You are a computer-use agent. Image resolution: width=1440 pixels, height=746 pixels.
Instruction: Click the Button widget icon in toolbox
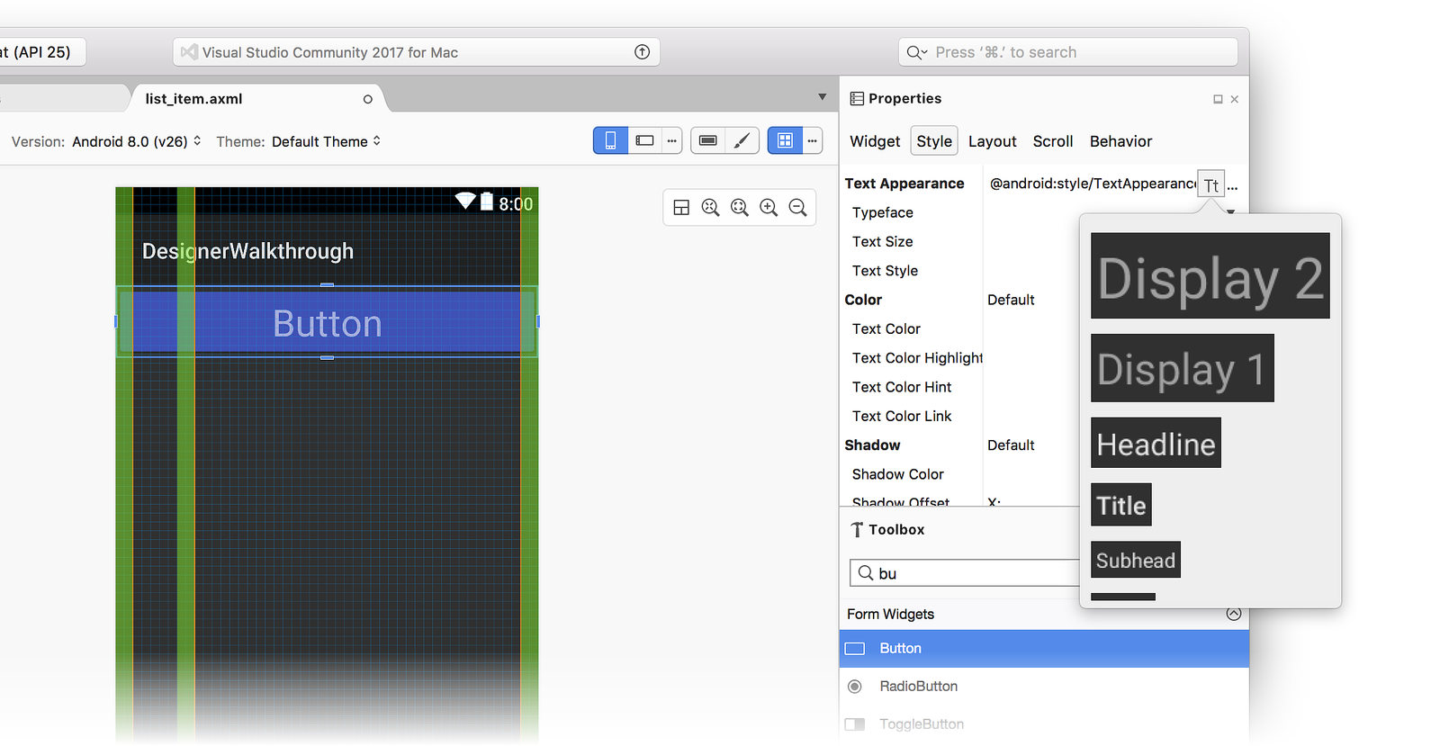point(855,649)
